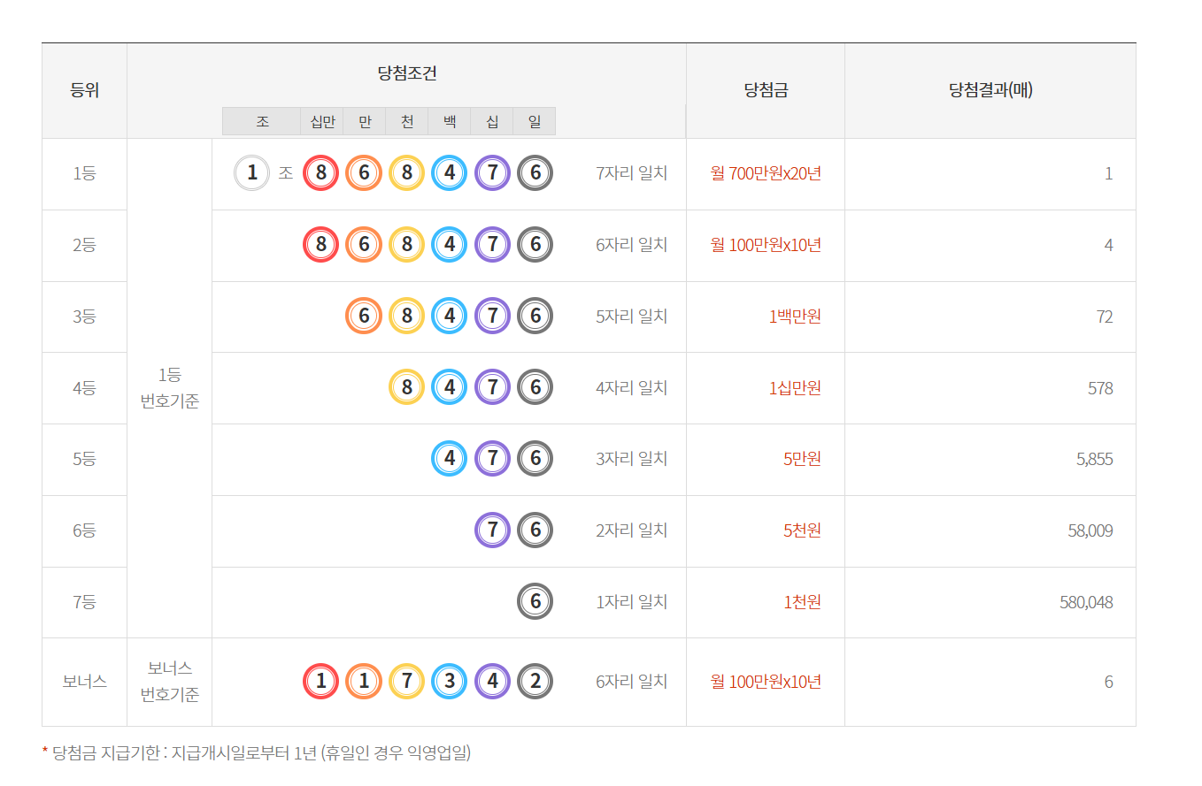Click the 백 digit-position header
This screenshot has width=1202, height=786.
click(x=450, y=121)
